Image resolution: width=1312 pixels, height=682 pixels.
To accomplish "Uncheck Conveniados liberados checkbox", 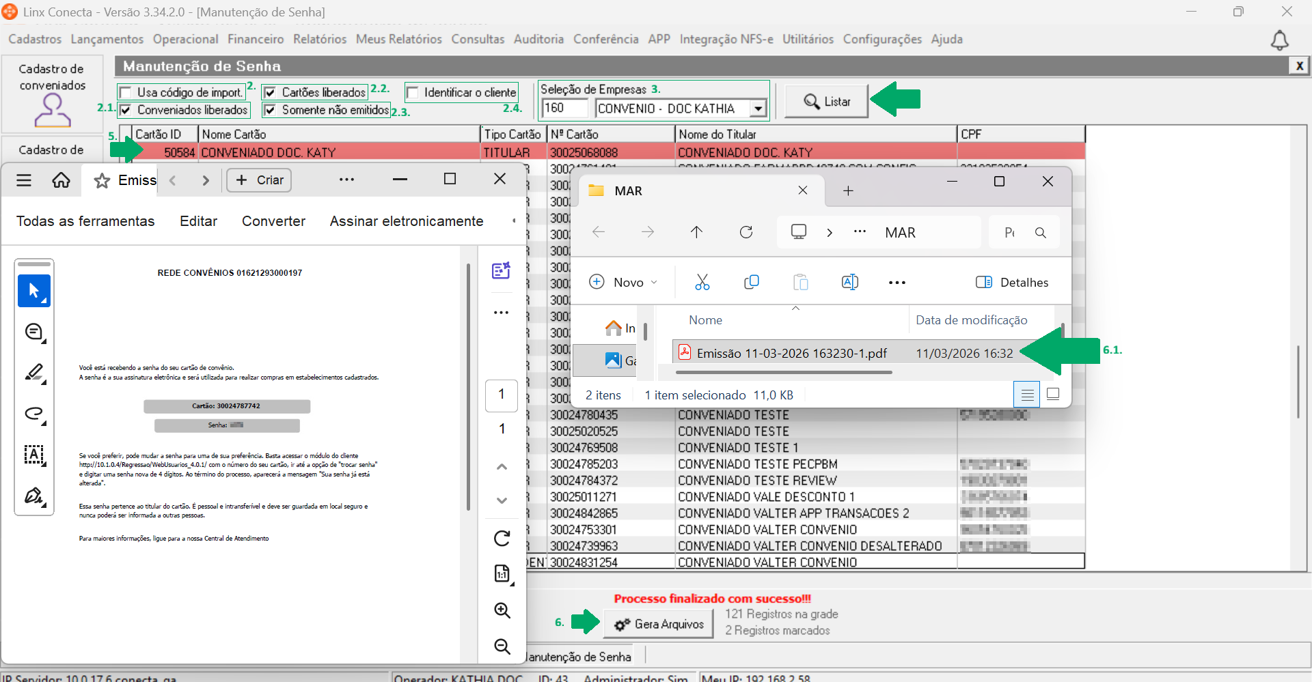I will (x=126, y=110).
